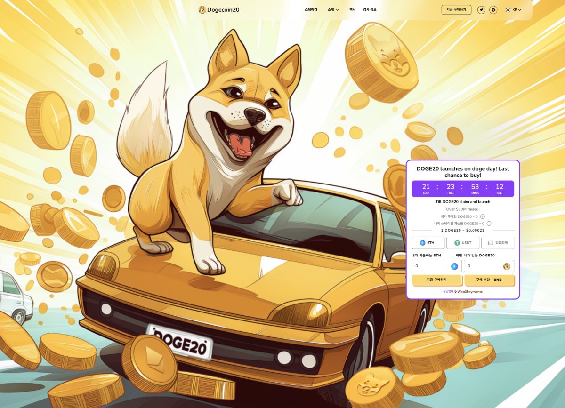Select the USDT payment tab
The width and height of the screenshot is (565, 408).
tap(463, 243)
